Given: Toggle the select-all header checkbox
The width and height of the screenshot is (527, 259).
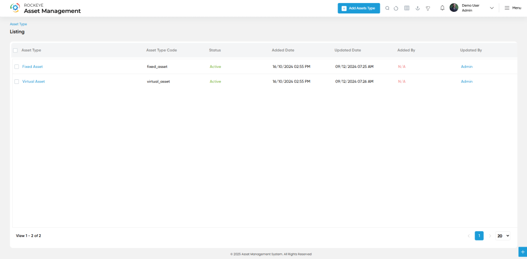Looking at the screenshot, I should point(15,50).
